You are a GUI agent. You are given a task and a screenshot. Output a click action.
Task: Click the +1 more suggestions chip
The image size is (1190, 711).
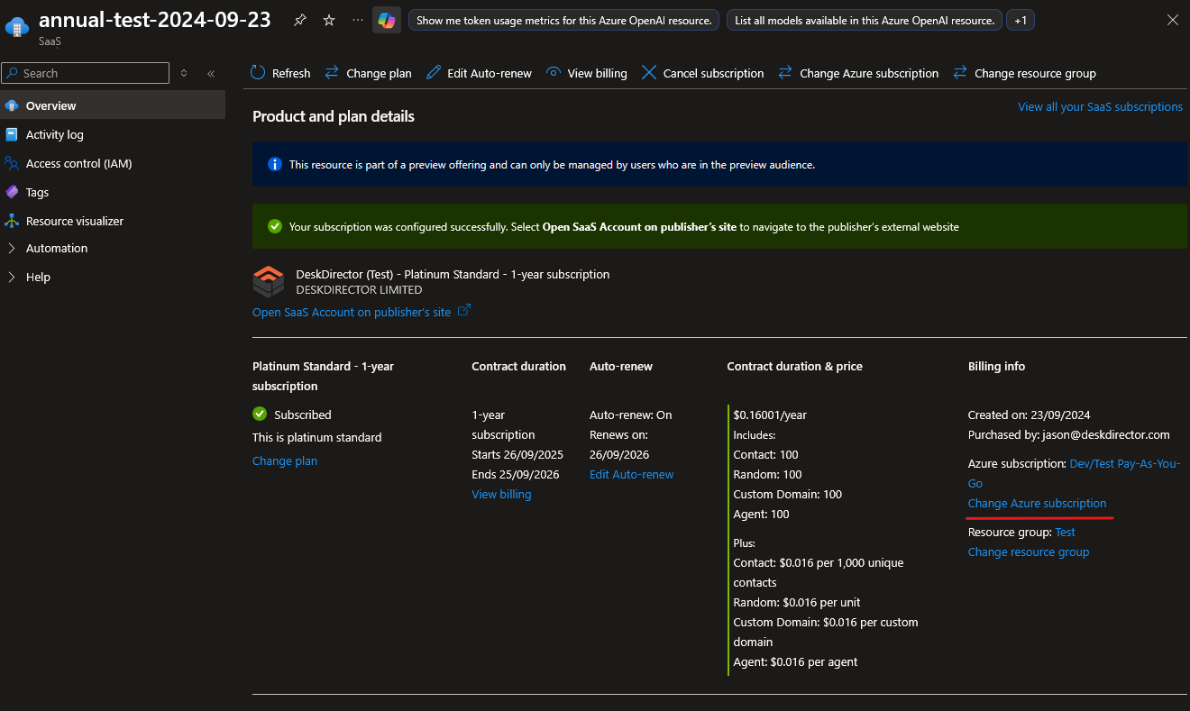(1020, 20)
